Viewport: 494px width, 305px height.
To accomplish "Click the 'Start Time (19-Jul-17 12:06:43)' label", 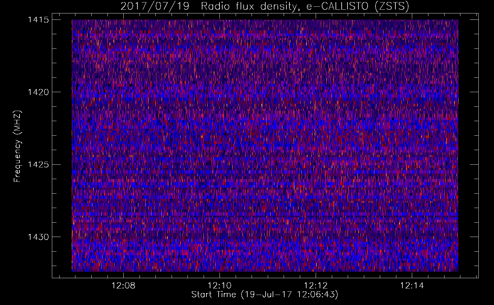I will click(265, 295).
